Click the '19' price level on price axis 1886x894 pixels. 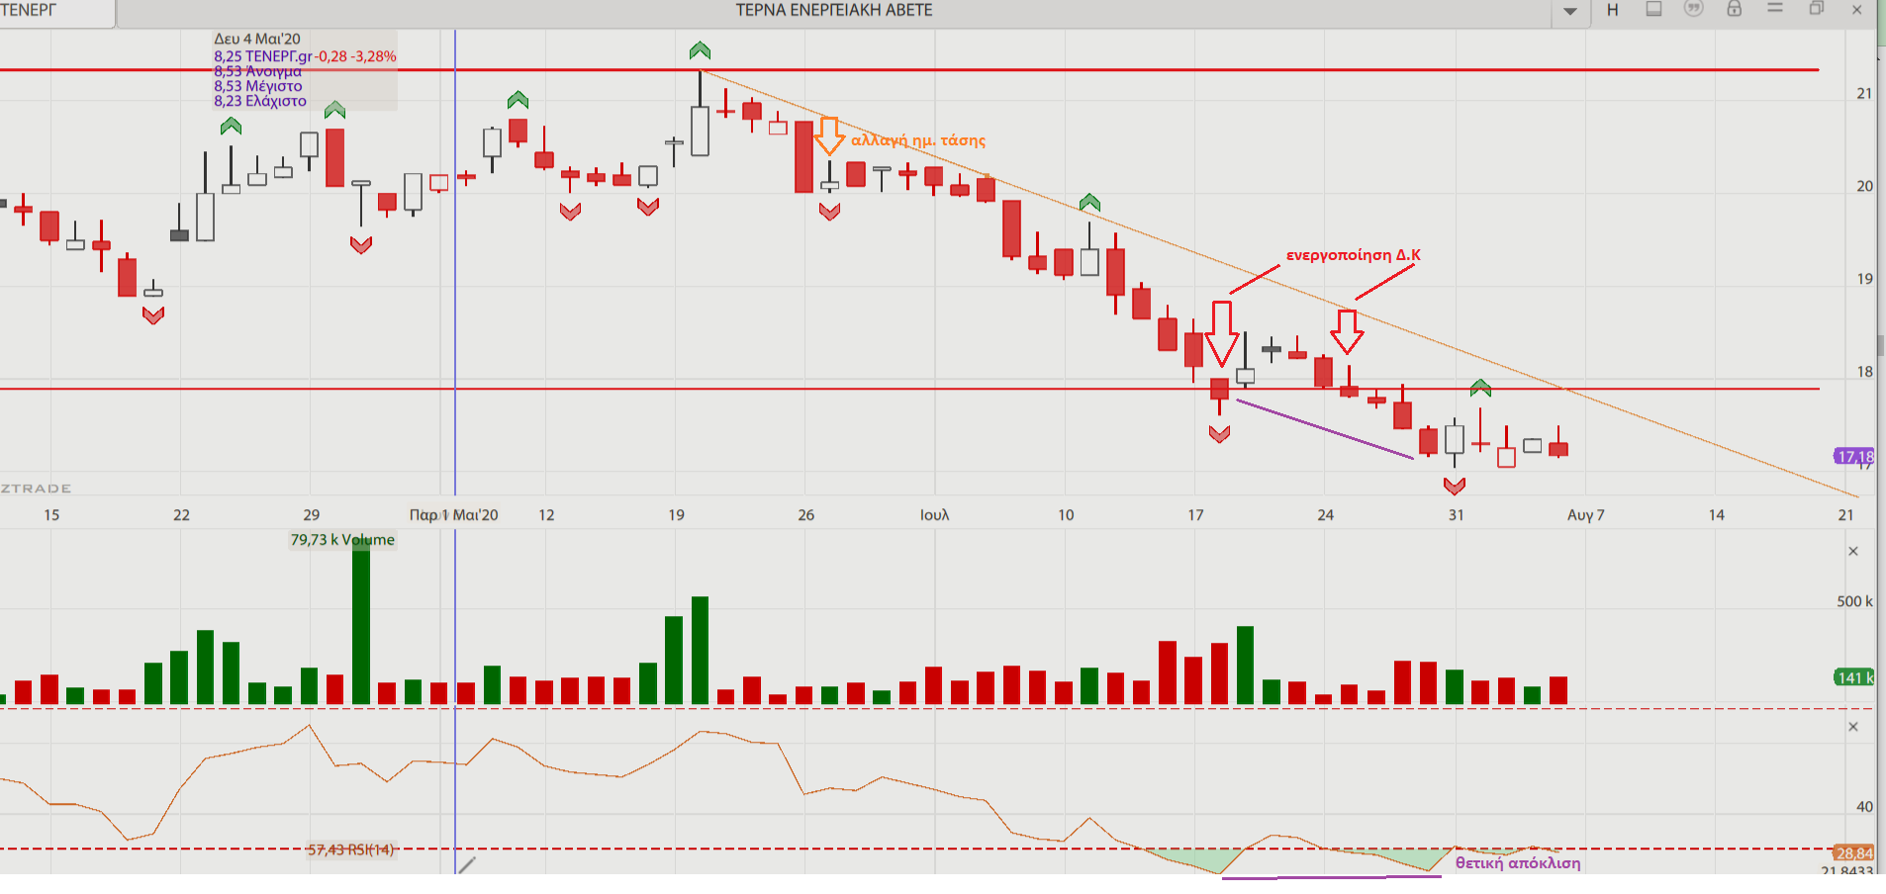click(1864, 279)
